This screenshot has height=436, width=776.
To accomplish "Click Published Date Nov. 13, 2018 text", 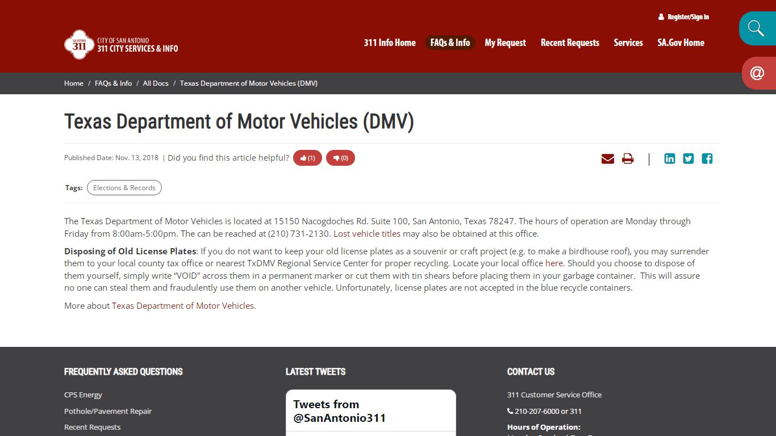I will [111, 158].
